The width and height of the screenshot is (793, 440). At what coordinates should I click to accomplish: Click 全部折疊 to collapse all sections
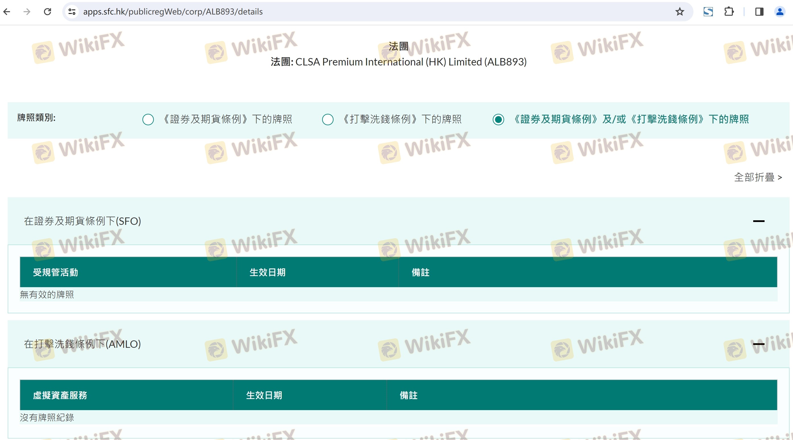pyautogui.click(x=757, y=177)
